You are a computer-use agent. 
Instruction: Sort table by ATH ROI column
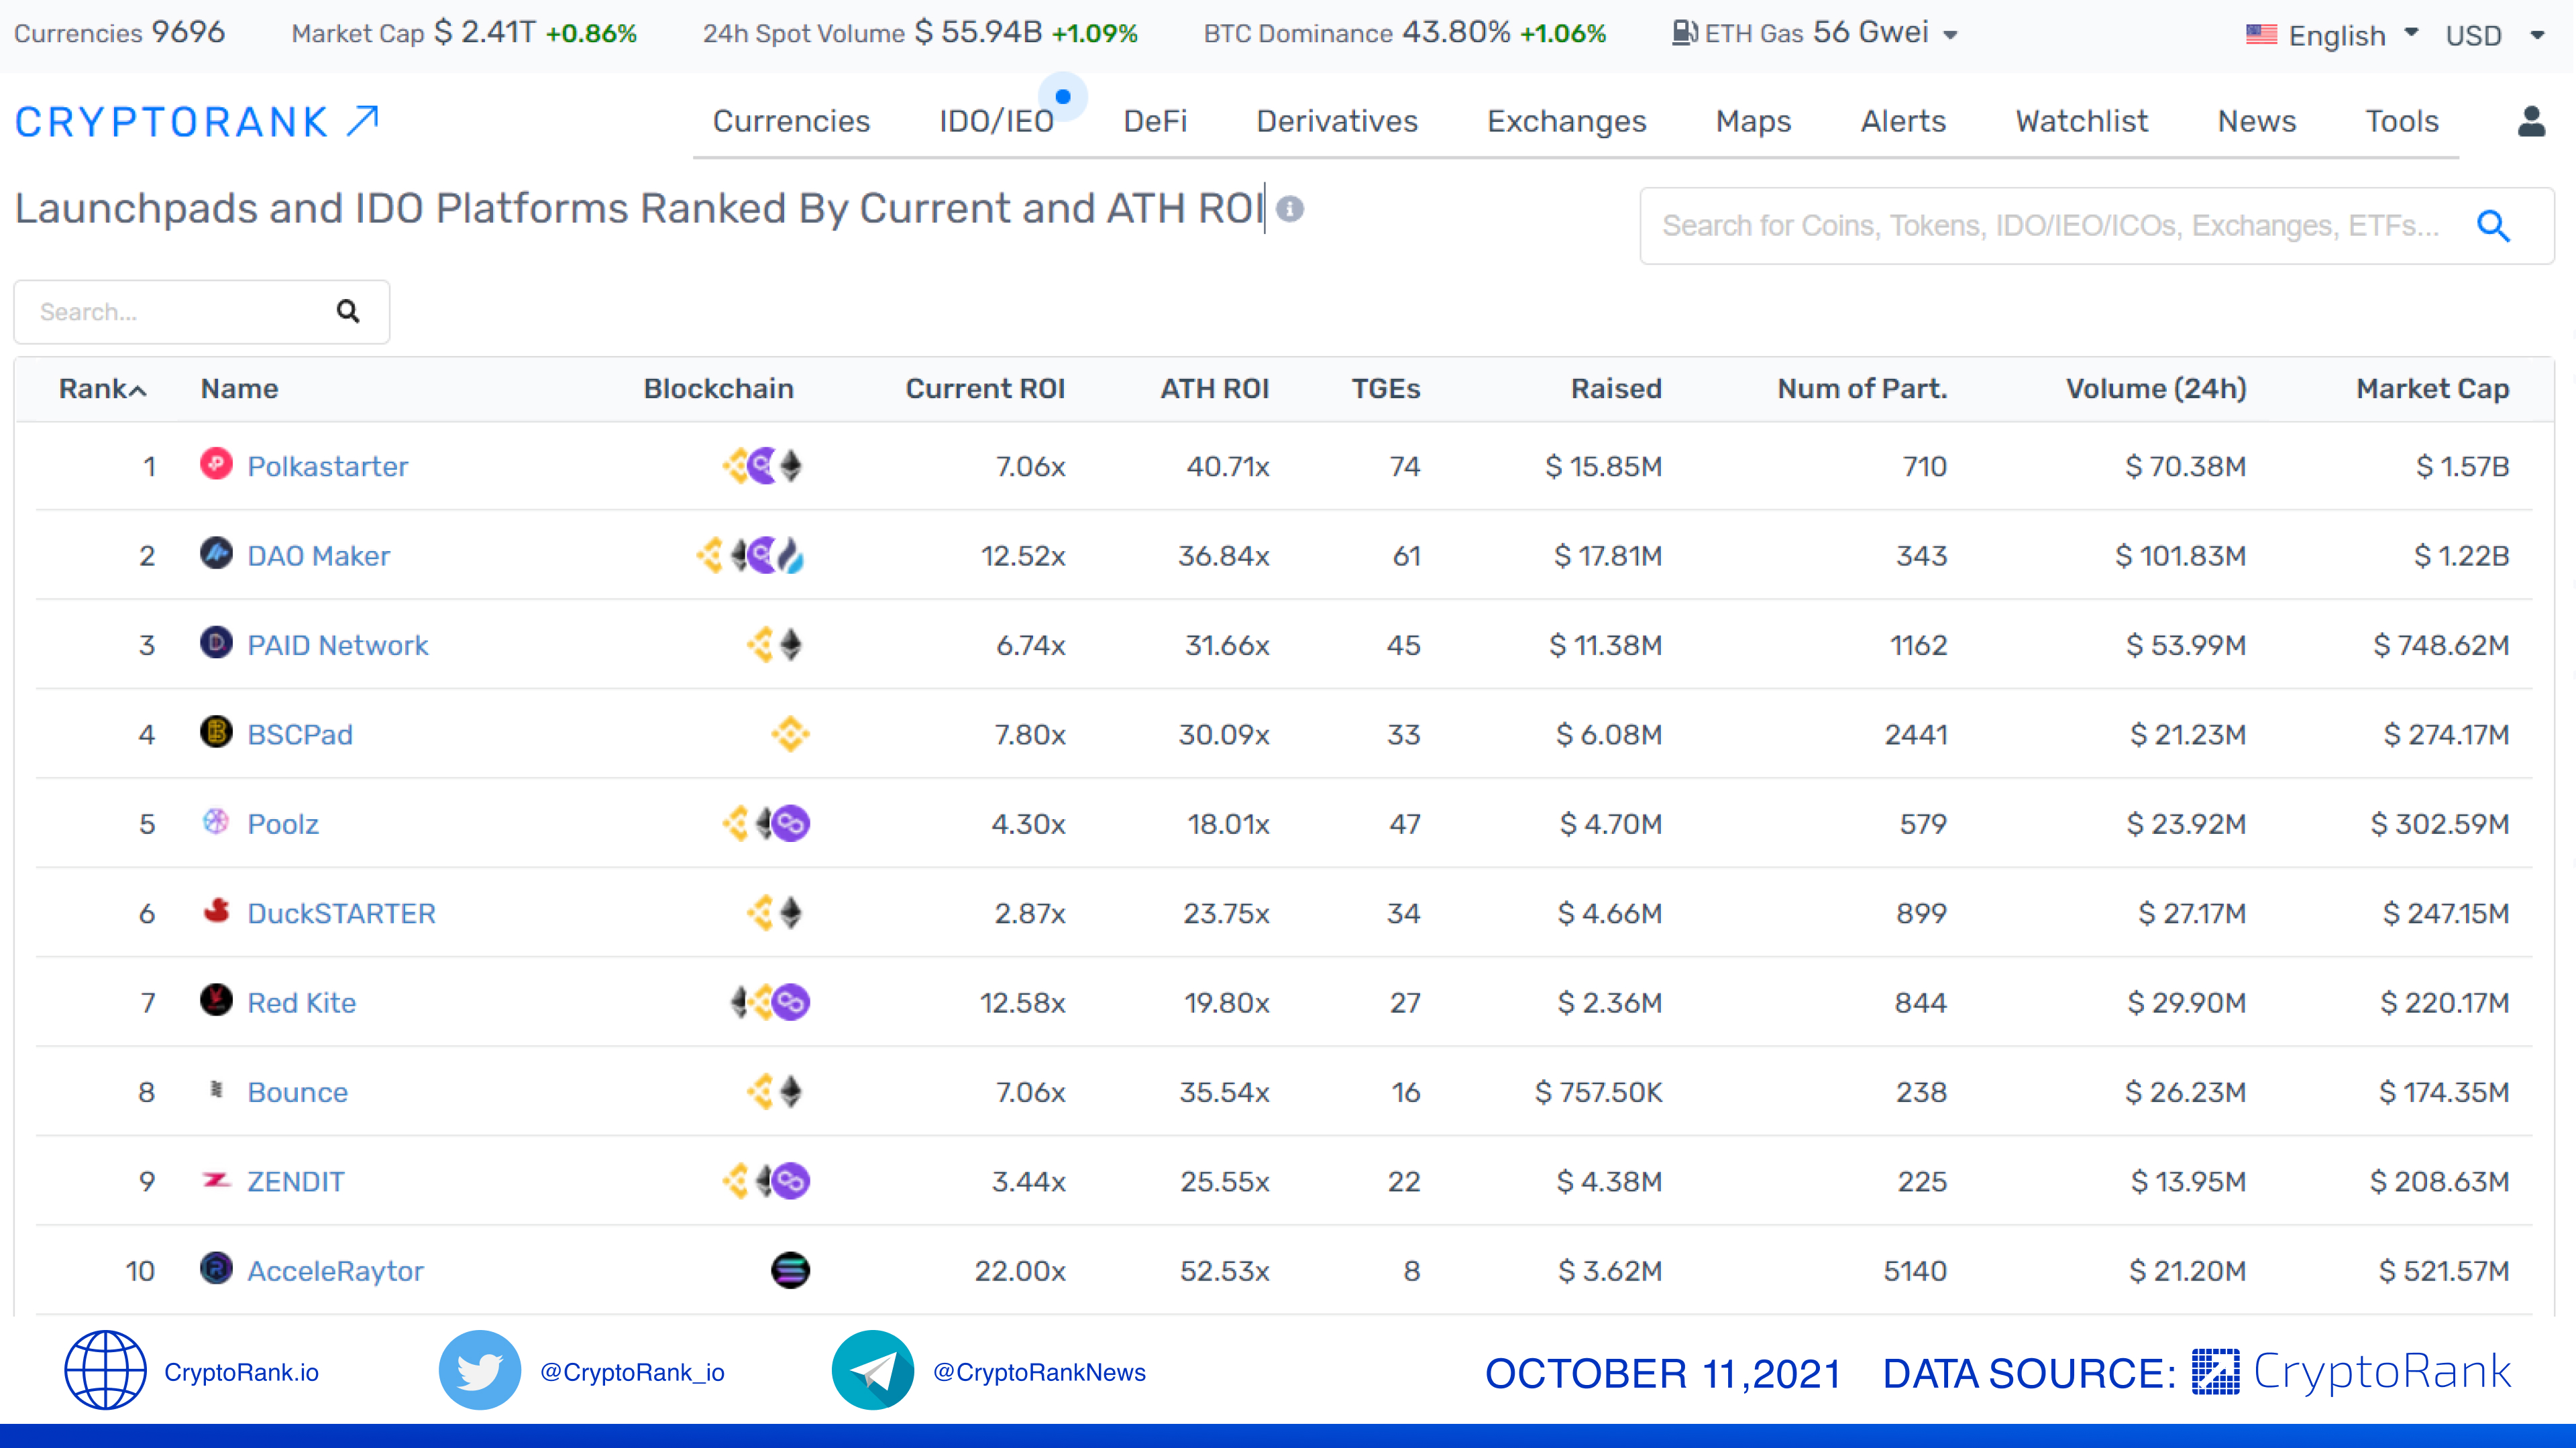click(x=1214, y=389)
